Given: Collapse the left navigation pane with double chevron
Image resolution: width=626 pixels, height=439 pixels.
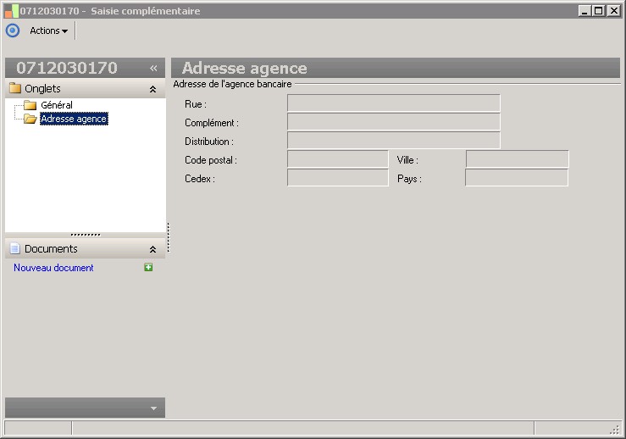Looking at the screenshot, I should 153,69.
